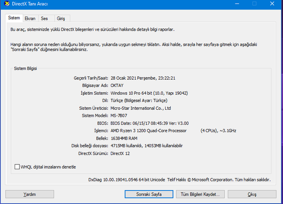This screenshot has height=204, width=283.
Task: Click the Yardım button
Action: point(30,194)
